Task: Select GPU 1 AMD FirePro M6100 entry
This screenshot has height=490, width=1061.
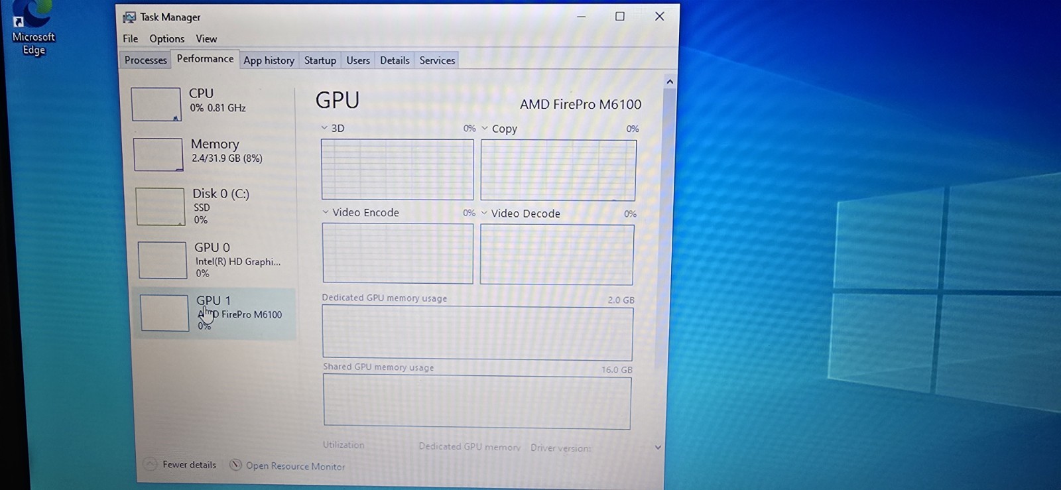Action: click(214, 313)
